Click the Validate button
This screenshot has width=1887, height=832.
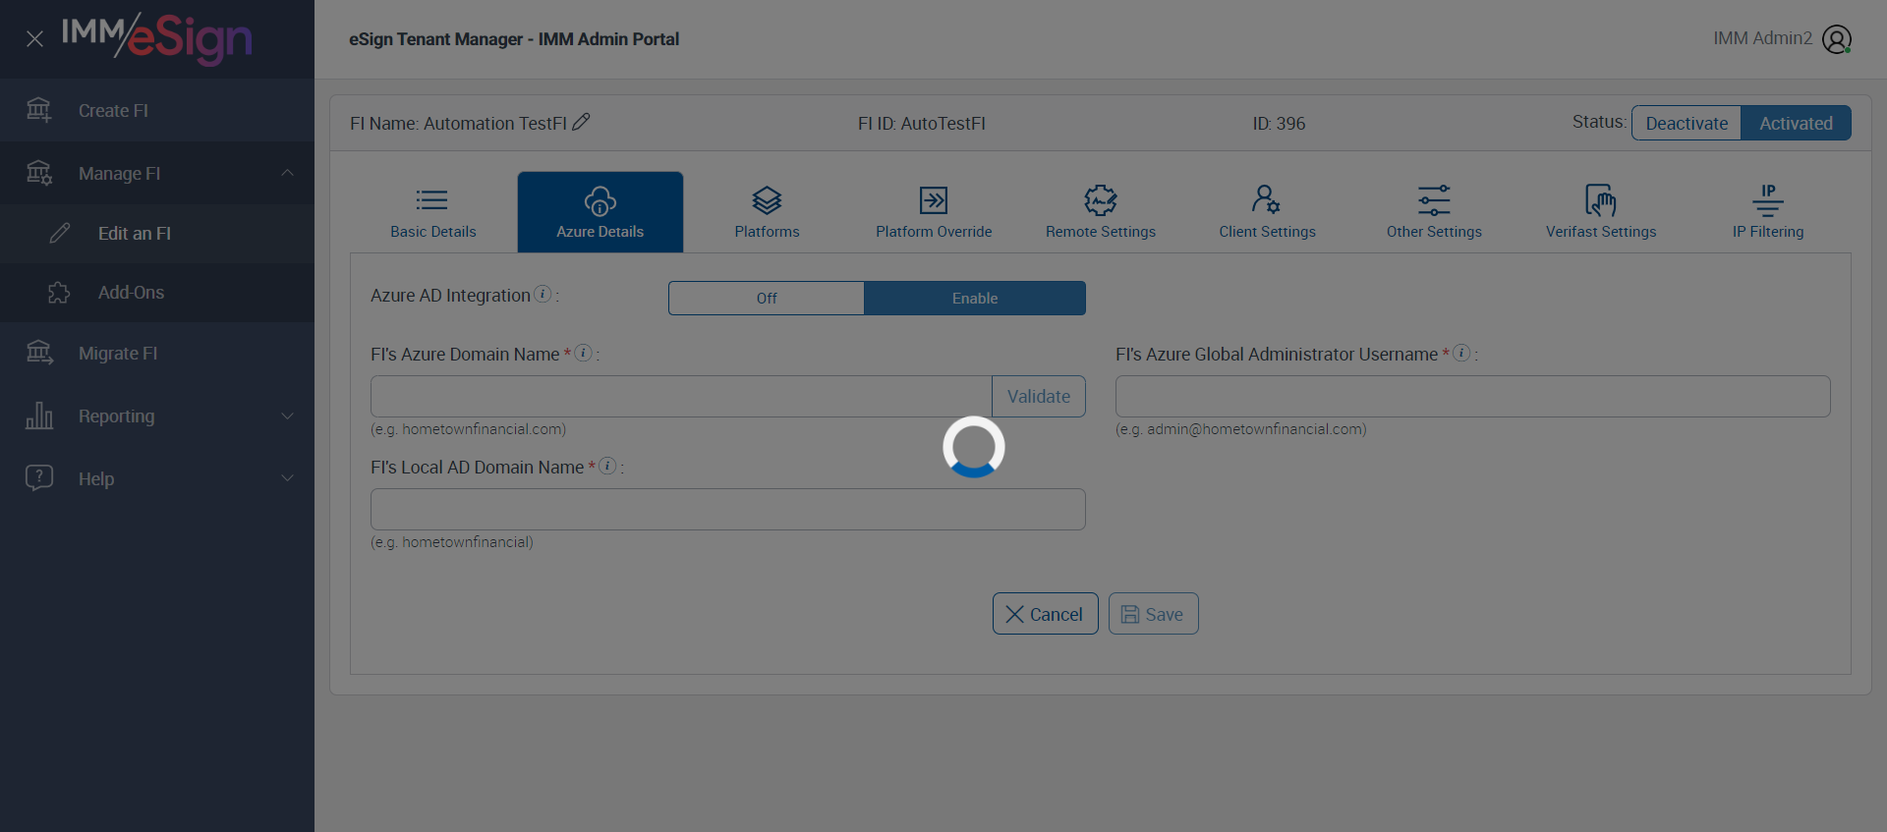[x=1039, y=396]
